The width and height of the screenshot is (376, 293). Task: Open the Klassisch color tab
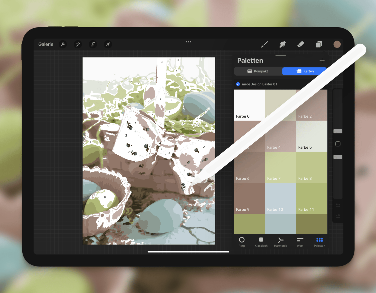click(x=261, y=242)
